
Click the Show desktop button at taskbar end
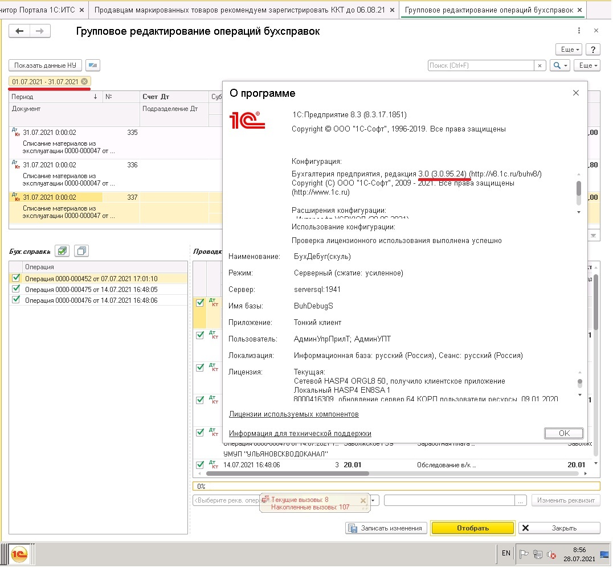(x=605, y=555)
